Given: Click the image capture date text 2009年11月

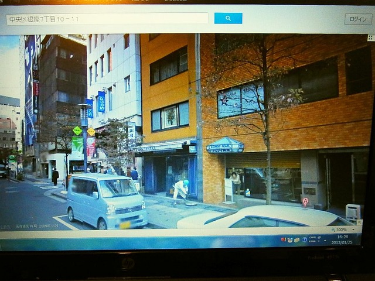Looking at the screenshot, I should pyautogui.click(x=49, y=226).
